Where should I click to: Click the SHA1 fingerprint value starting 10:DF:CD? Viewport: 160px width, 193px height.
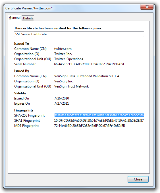pyautogui.click(x=99, y=121)
